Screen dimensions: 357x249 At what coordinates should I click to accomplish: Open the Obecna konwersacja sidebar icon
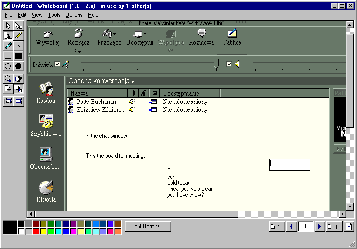tap(46, 154)
